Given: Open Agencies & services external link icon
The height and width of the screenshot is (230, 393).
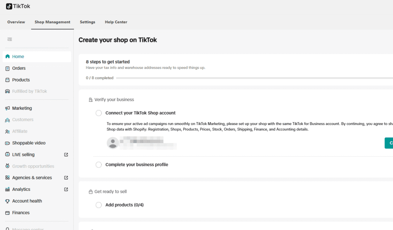Looking at the screenshot, I should pos(66,178).
